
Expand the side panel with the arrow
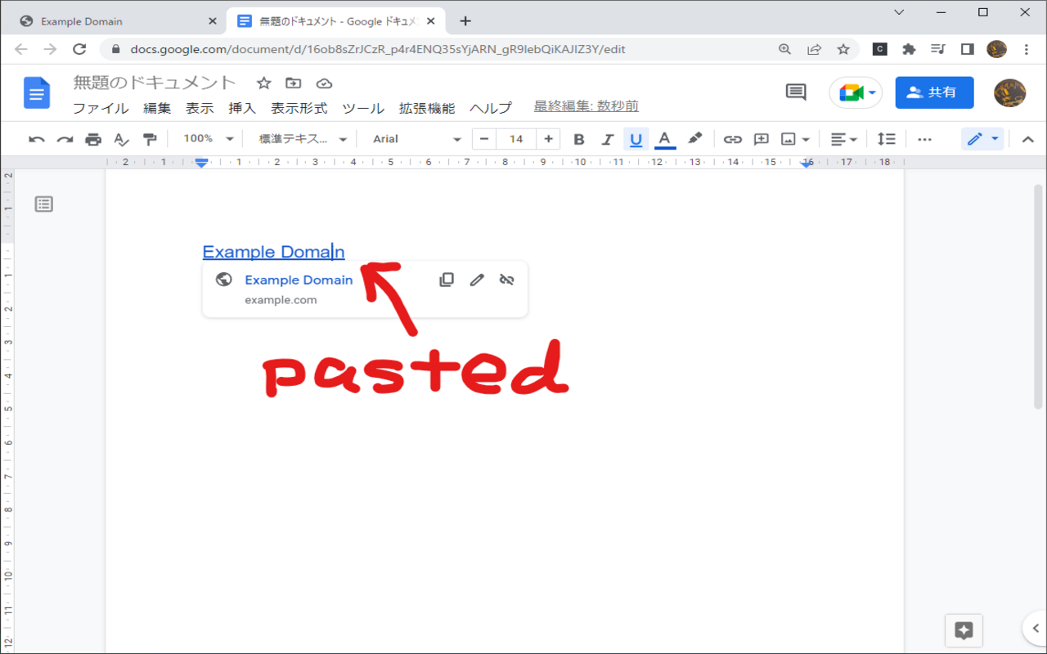click(x=1036, y=629)
